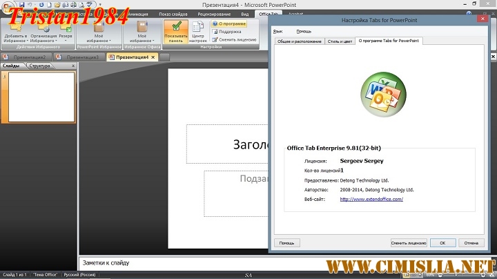Switch to the Структура pane tab

click(x=39, y=66)
